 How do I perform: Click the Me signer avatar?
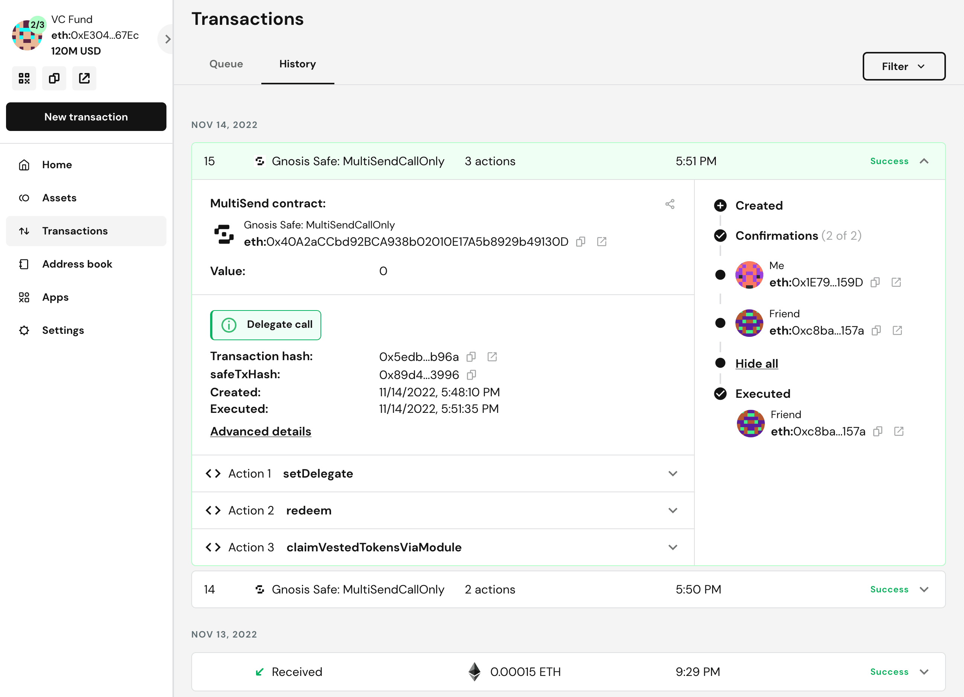[x=749, y=275]
